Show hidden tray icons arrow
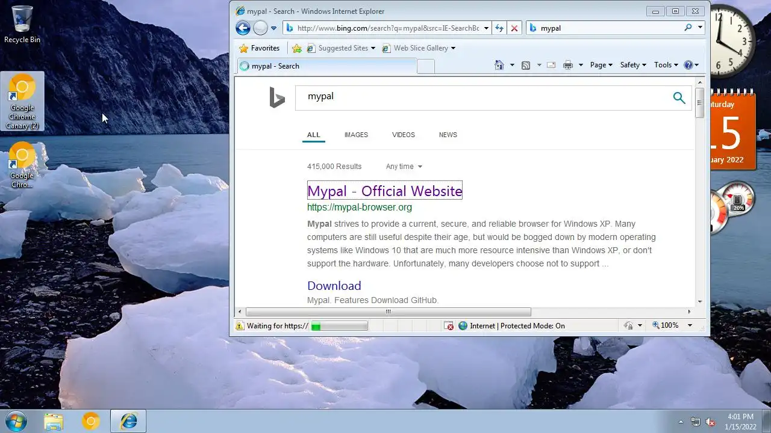The height and width of the screenshot is (433, 771). [681, 422]
